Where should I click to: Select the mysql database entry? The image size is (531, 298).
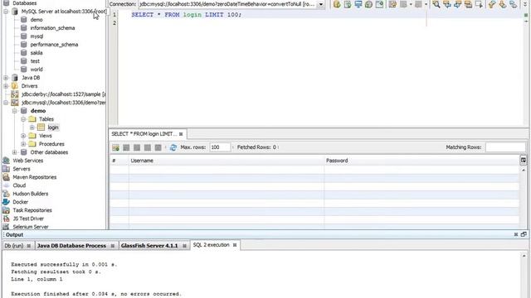pos(37,36)
